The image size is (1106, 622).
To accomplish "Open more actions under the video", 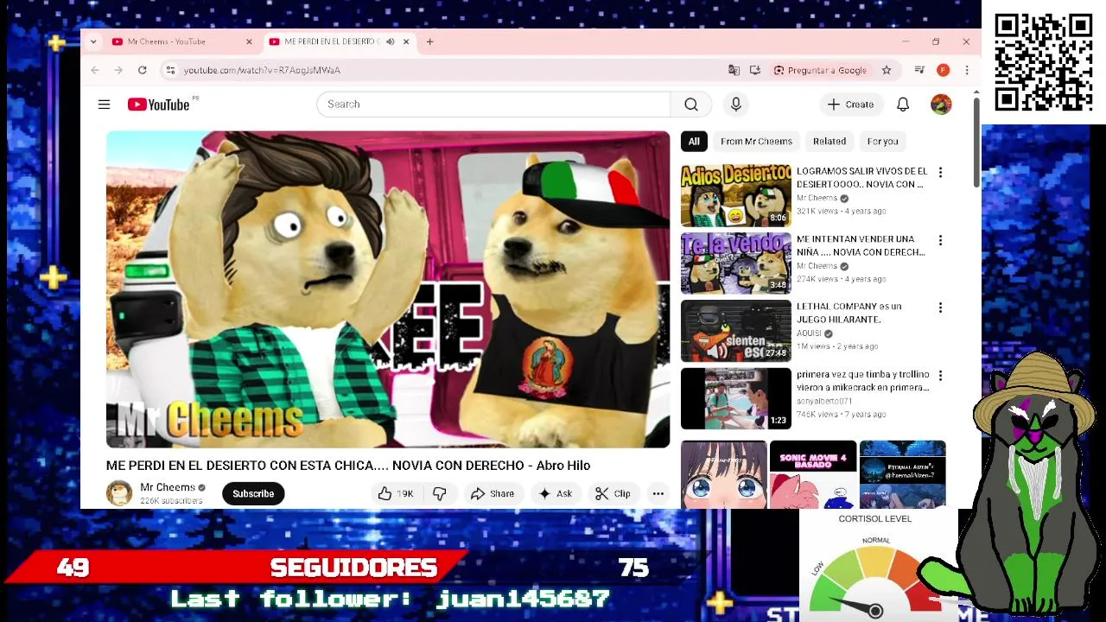I will coord(658,493).
